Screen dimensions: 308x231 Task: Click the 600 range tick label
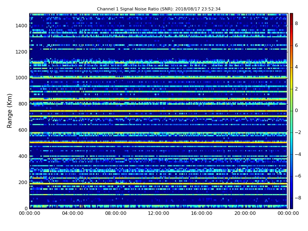pos(23,130)
